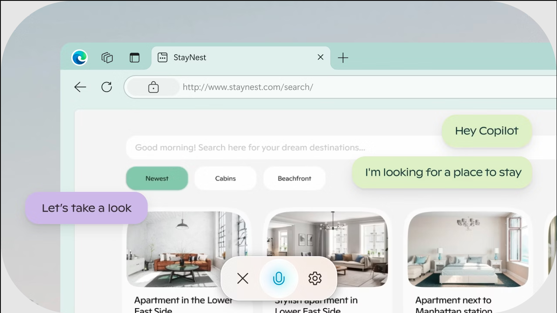Dismiss the Copilot voice bar with X
This screenshot has height=313, width=557.
coord(243,278)
